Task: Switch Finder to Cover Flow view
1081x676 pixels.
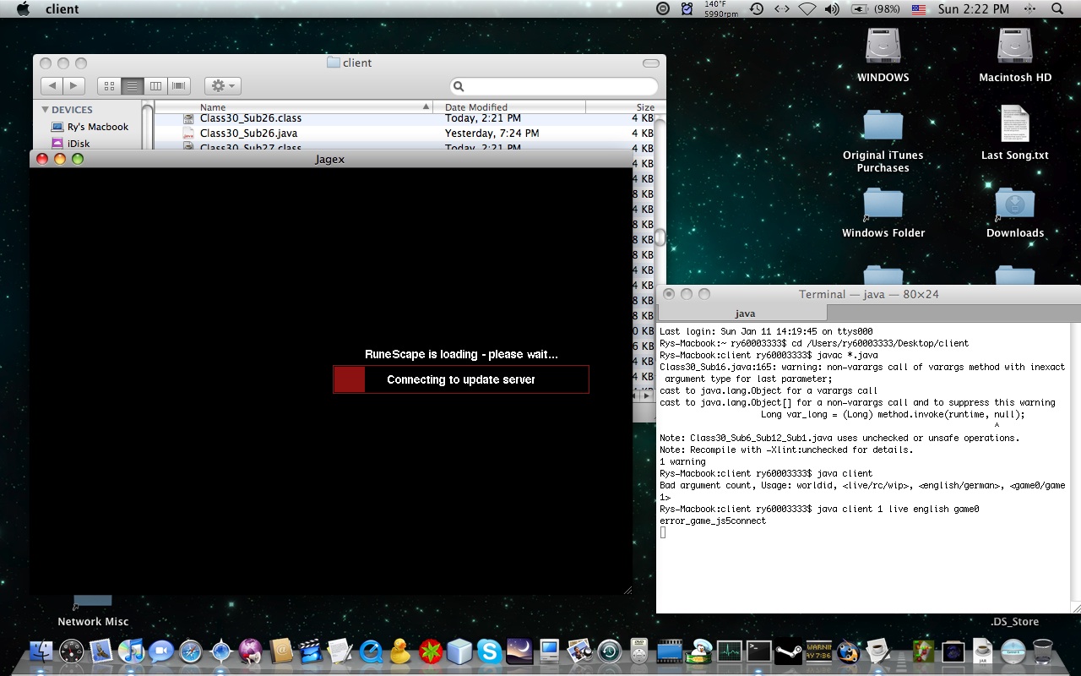Action: [x=178, y=85]
